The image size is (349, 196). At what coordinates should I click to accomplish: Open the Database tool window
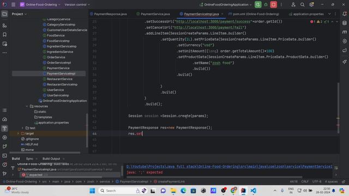tap(345, 23)
